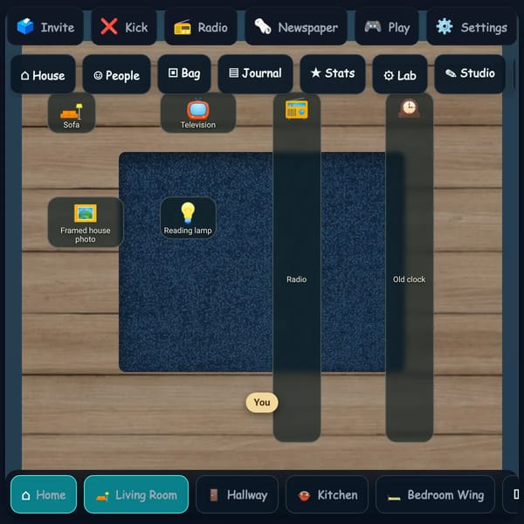Open the Journal tab
524x524 pixels.
[256, 73]
